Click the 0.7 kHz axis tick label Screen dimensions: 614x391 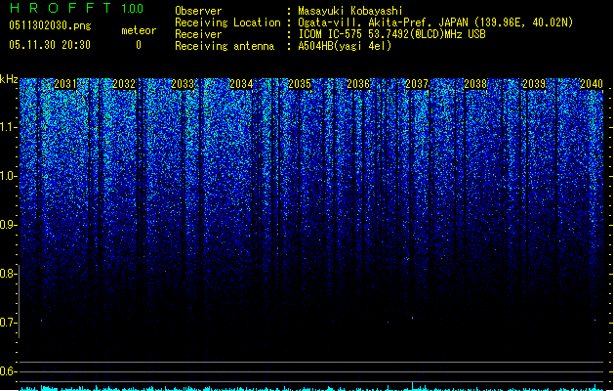coord(8,323)
